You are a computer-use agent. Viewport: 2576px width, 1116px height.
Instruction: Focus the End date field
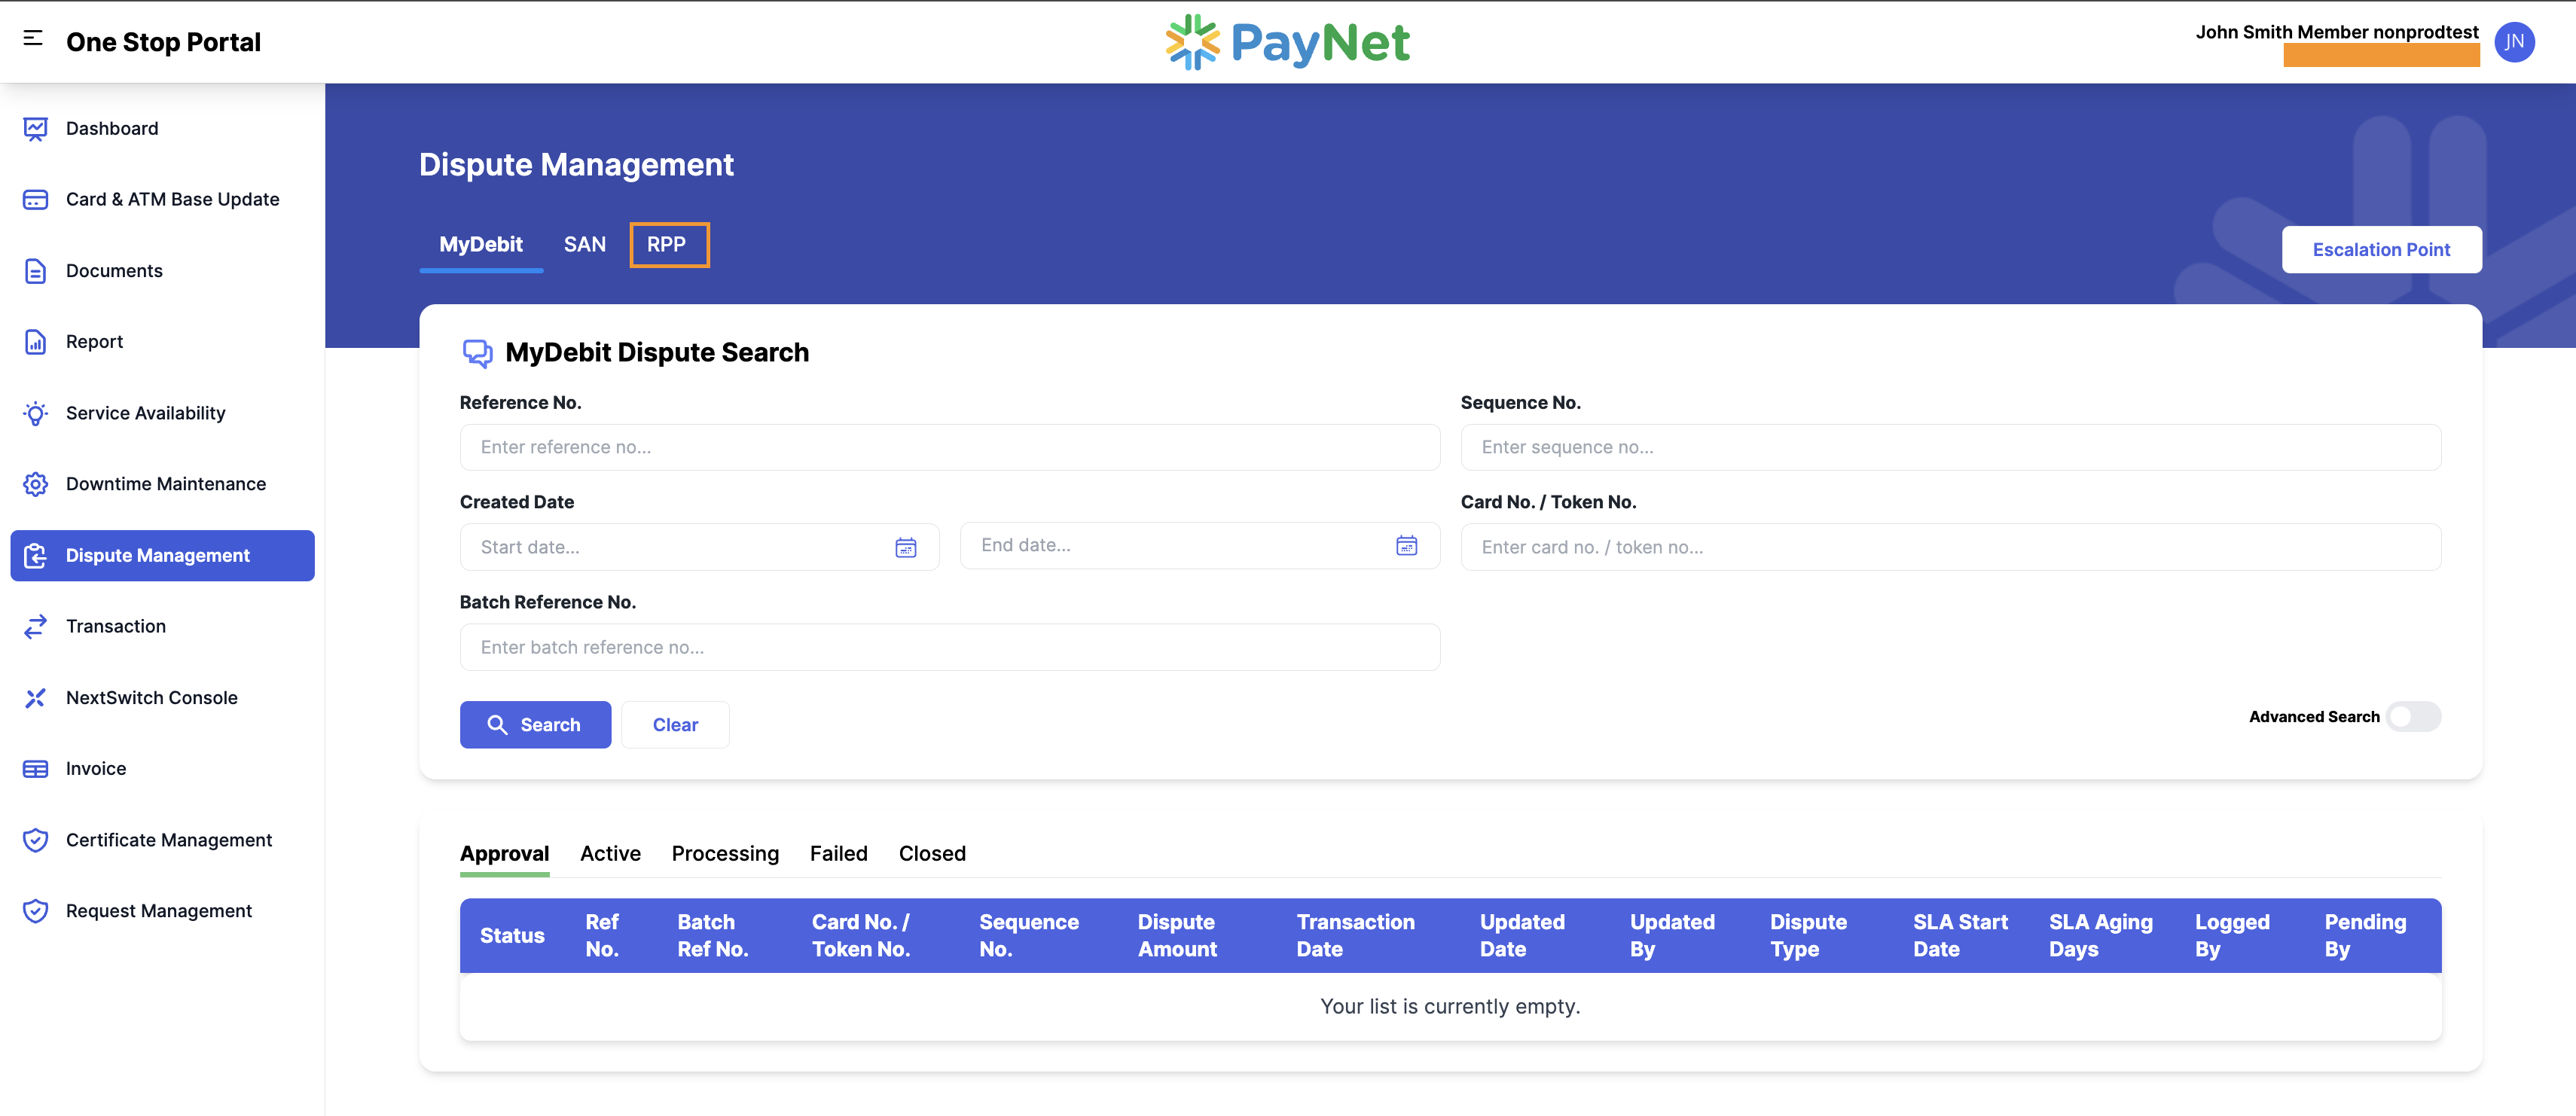[1200, 545]
